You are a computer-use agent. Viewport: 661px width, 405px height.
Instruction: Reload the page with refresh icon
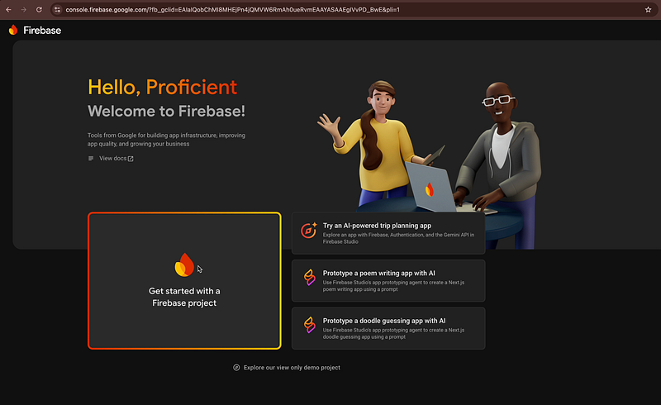coord(39,9)
